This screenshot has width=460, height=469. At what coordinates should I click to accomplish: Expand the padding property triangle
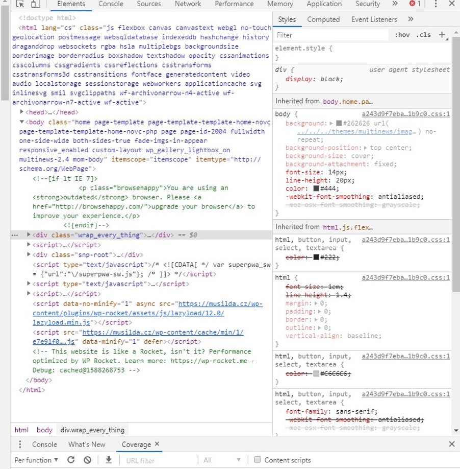(x=320, y=311)
